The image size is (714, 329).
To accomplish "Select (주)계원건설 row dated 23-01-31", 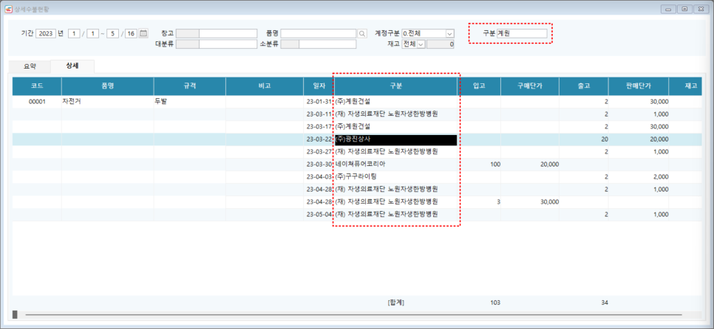I will (395, 102).
